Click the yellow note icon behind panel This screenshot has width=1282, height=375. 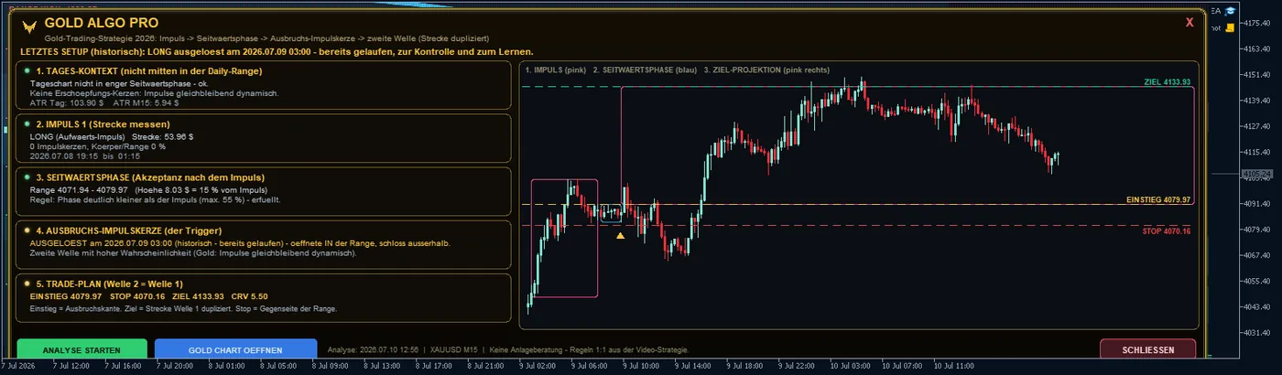tap(1232, 28)
